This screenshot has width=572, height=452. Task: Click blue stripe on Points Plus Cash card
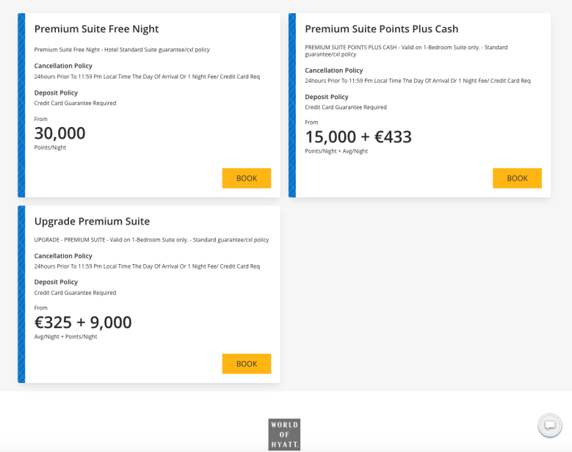coord(292,105)
